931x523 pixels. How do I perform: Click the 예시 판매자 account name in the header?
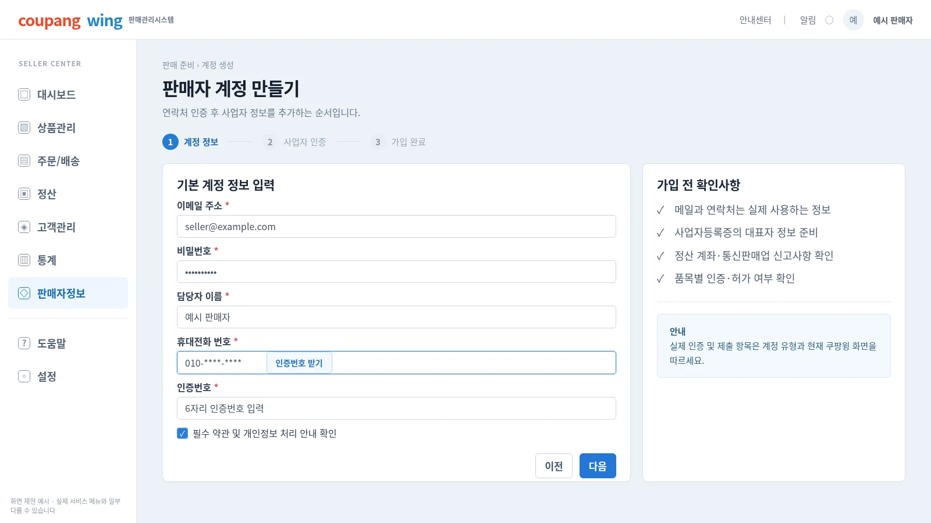pyautogui.click(x=893, y=20)
